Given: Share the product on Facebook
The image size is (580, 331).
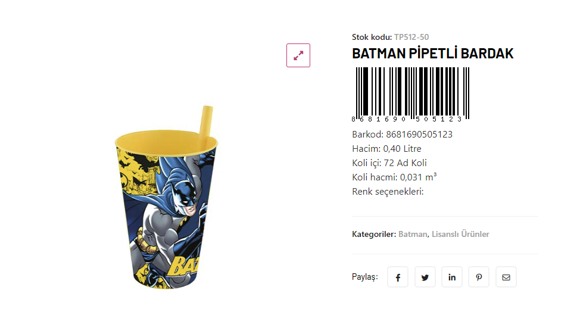Looking at the screenshot, I should click(x=398, y=277).
